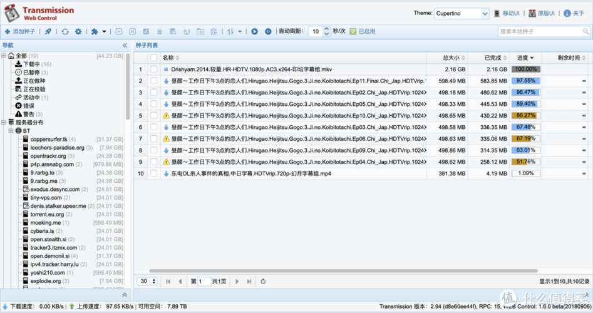Click the edit/rename torrent toolbar icon
This screenshot has height=313, width=593.
coord(146,31)
